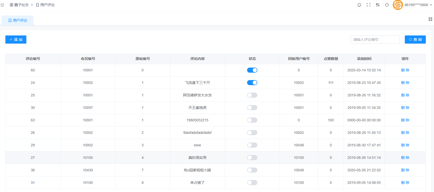This screenshot has height=192, width=434.
Task: Enable status switch for comment 25
Action: click(x=252, y=95)
